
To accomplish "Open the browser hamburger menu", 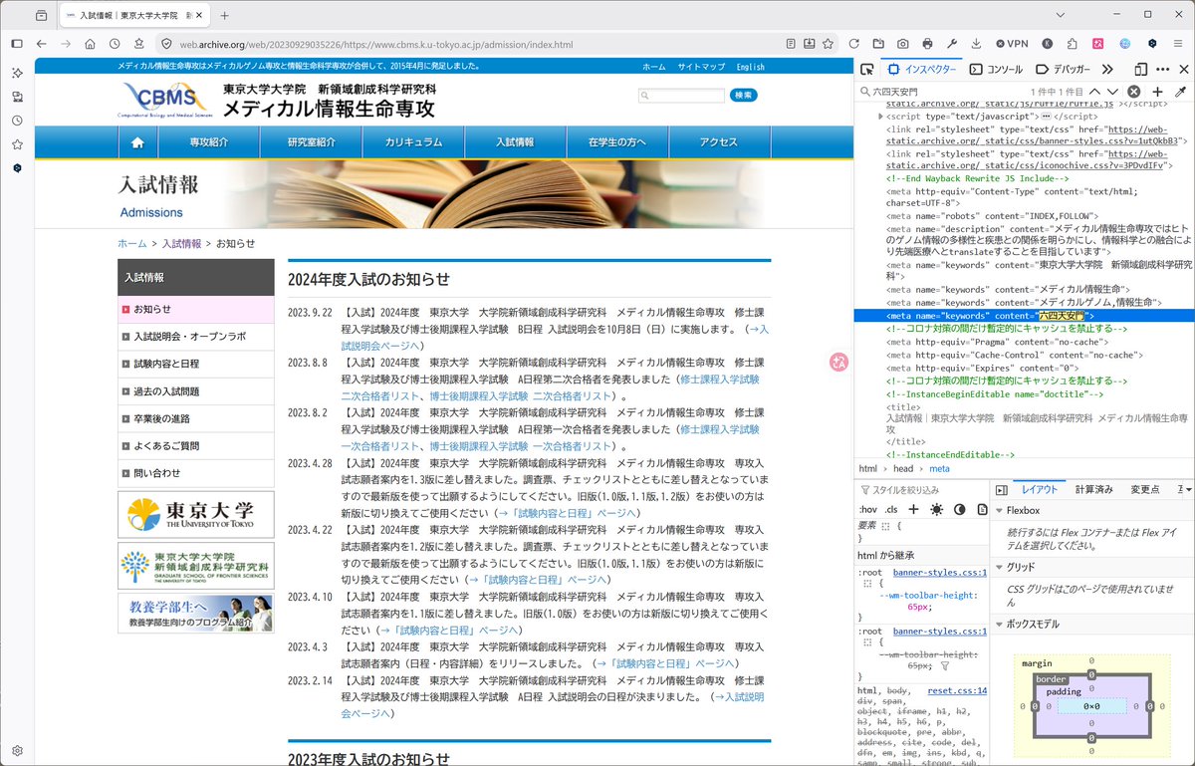I will (x=1177, y=44).
